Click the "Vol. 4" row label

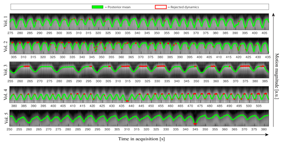click(6, 95)
